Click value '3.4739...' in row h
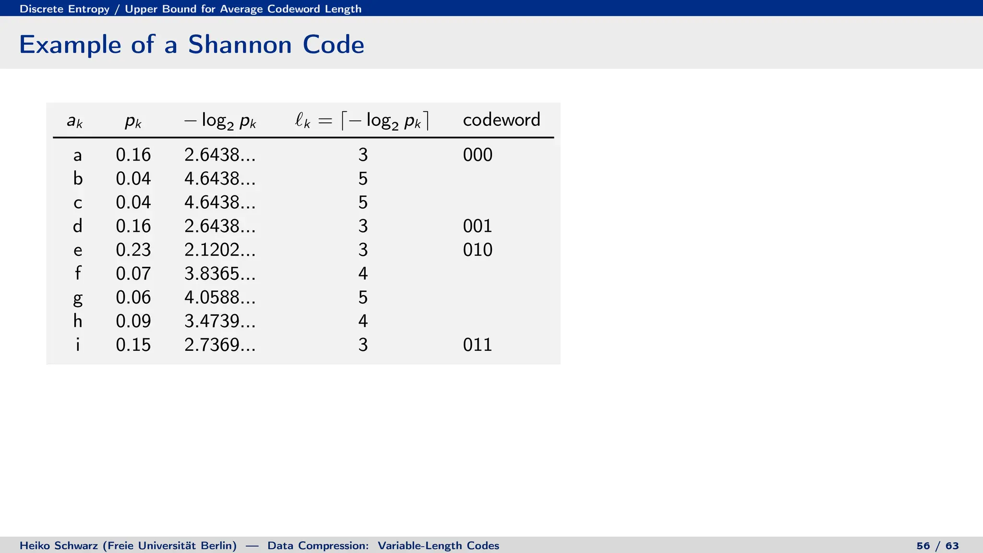Screen dimensions: 983x553 click(220, 321)
